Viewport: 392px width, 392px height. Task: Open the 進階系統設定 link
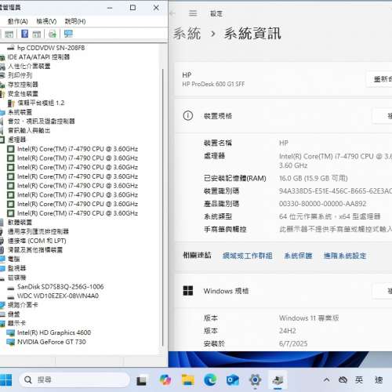click(x=345, y=256)
